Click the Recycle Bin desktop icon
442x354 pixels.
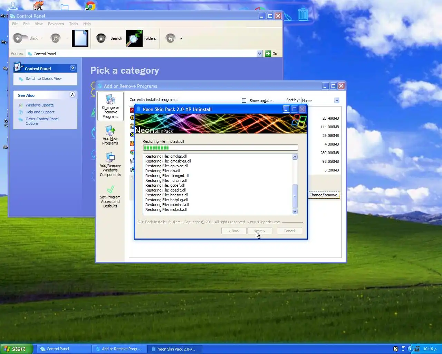(x=303, y=14)
